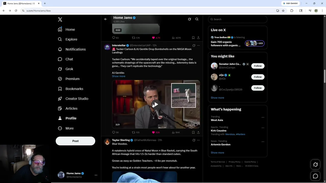Viewport: 326px width, 183px height.
Task: Open Taylor Sterling's profile avatar
Action: pyautogui.click(x=107, y=142)
